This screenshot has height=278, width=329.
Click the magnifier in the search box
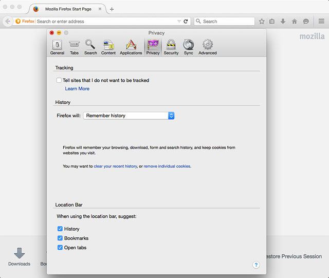click(198, 21)
